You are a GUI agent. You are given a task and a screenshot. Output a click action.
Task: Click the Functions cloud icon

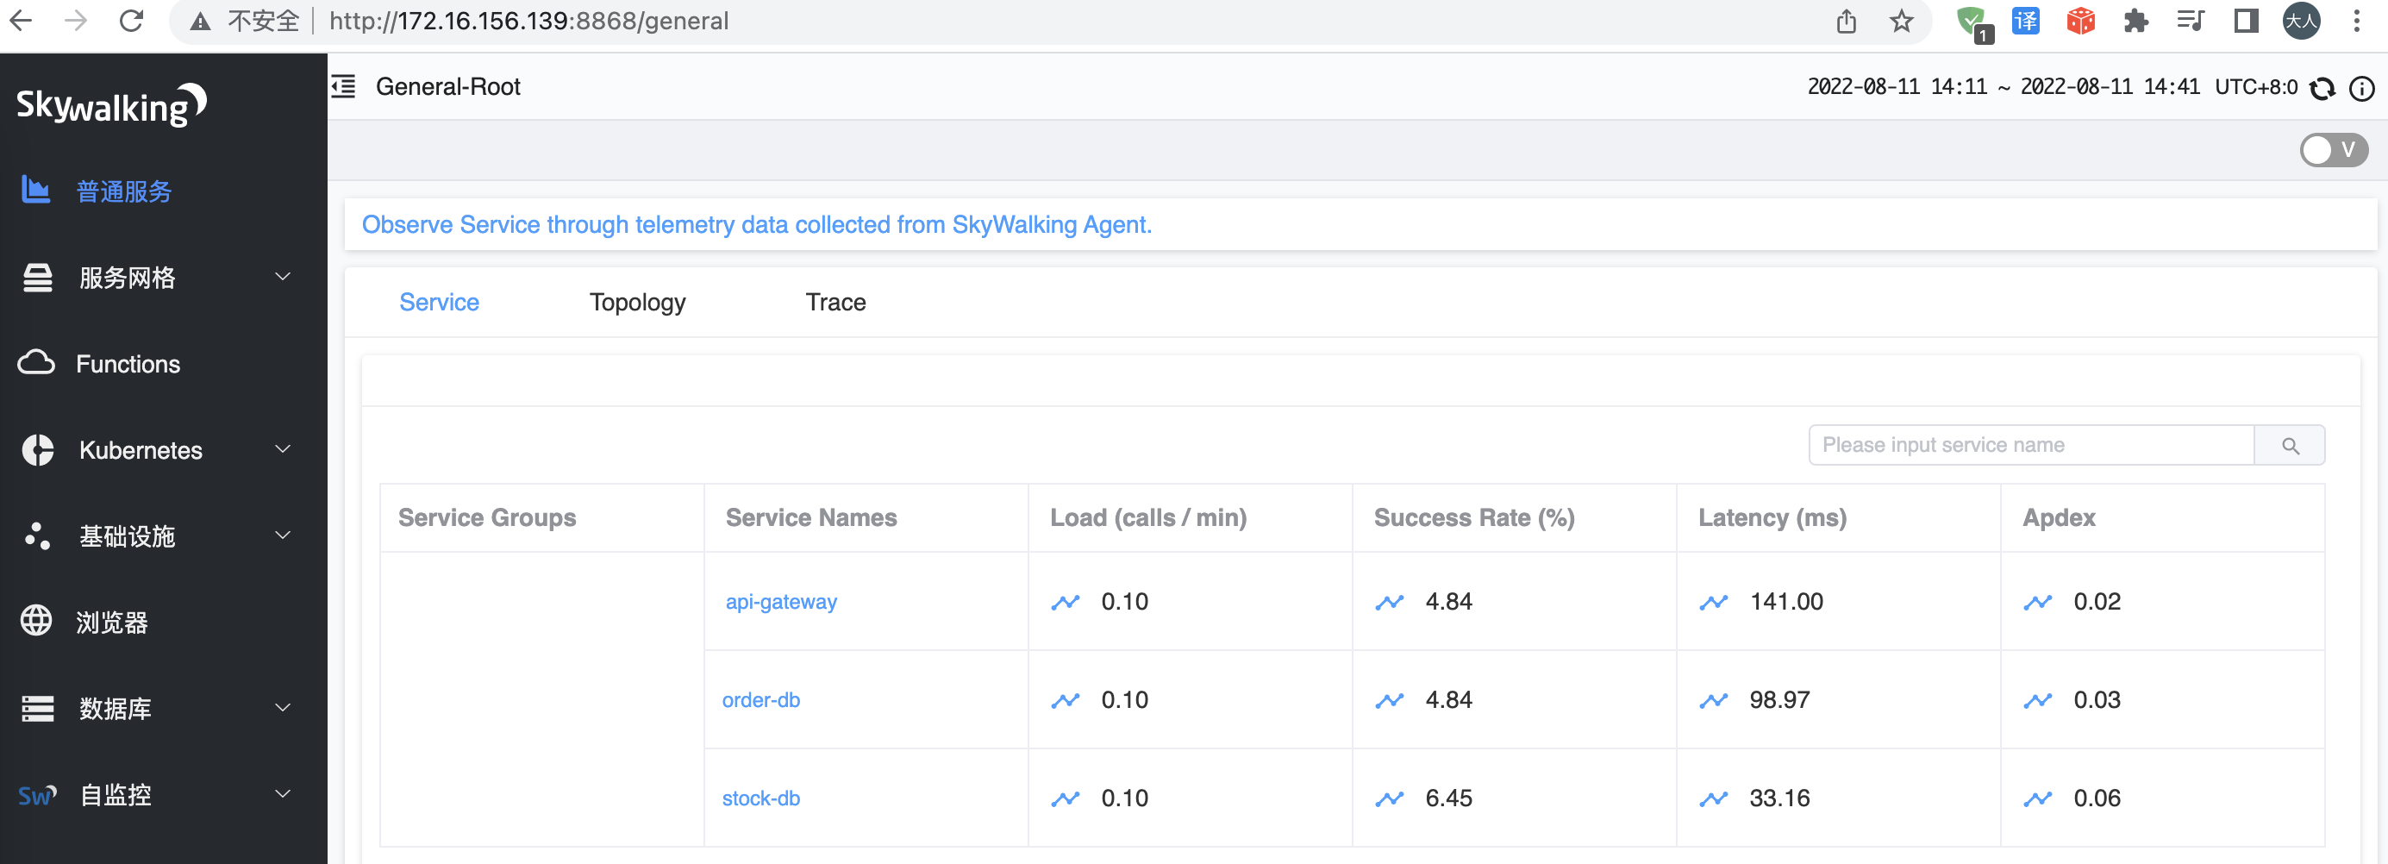pos(36,362)
